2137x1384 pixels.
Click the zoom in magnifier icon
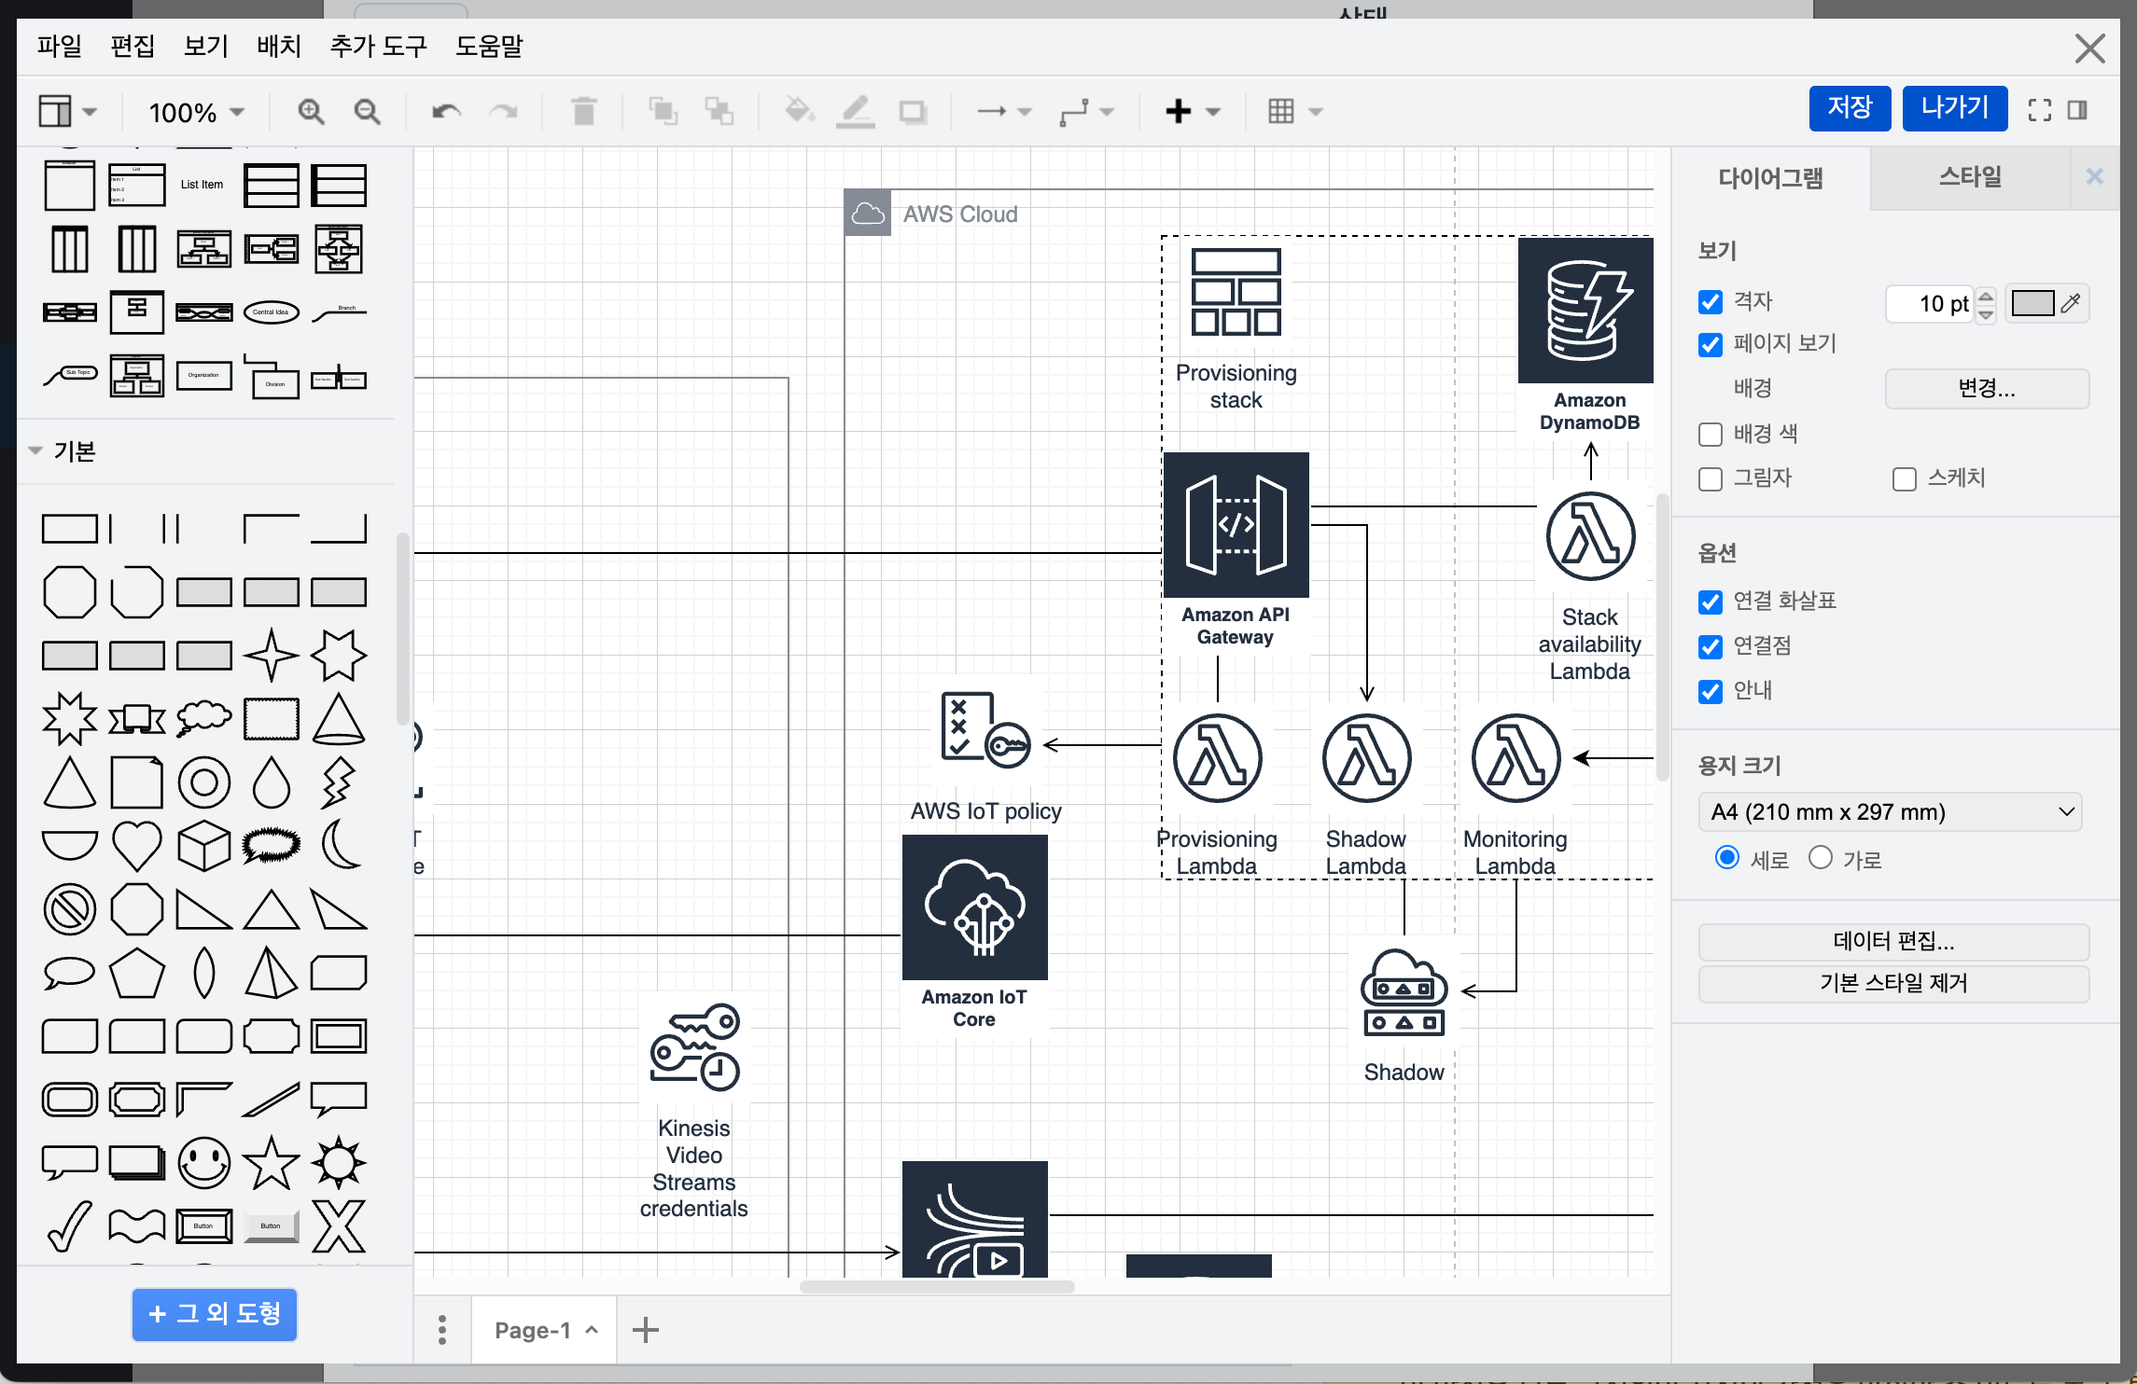click(311, 112)
